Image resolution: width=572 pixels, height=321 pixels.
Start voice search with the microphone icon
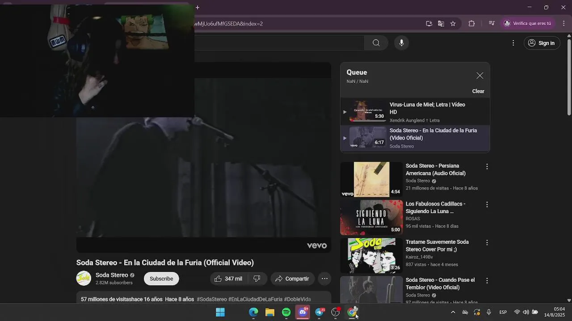point(401,43)
